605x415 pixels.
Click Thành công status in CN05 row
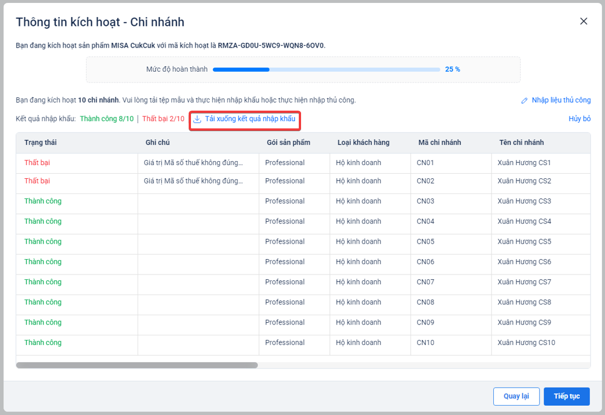pos(43,241)
